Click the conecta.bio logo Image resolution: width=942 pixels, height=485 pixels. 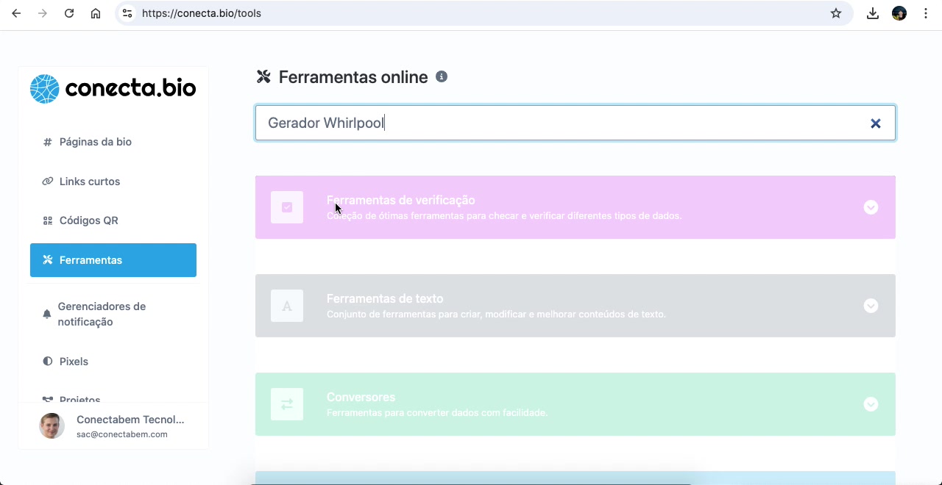click(113, 89)
